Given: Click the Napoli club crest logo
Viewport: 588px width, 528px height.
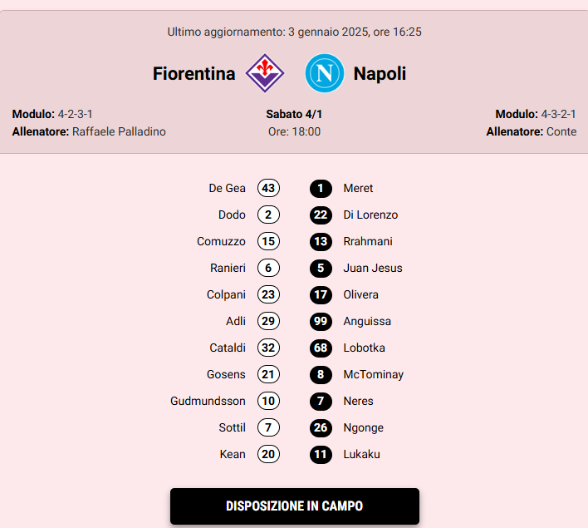Looking at the screenshot, I should click(x=324, y=73).
